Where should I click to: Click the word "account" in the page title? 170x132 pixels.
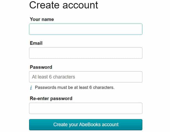80,5
